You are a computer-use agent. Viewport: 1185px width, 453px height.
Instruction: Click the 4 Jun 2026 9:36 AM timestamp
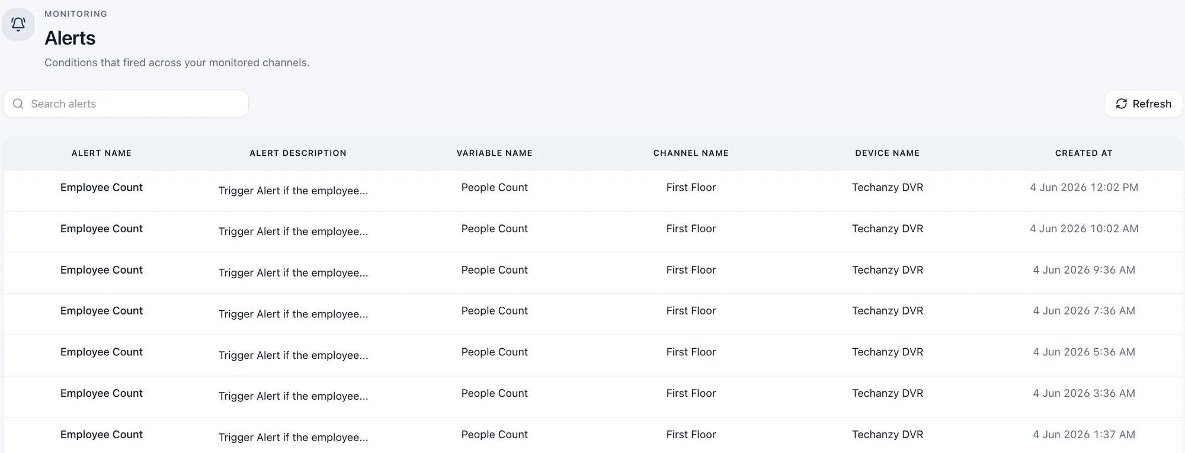pyautogui.click(x=1084, y=270)
